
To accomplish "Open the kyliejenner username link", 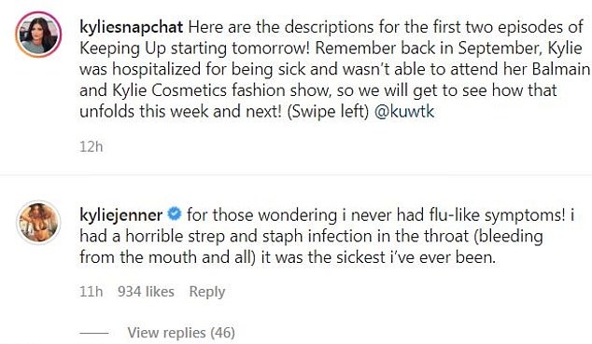I will coord(121,215).
